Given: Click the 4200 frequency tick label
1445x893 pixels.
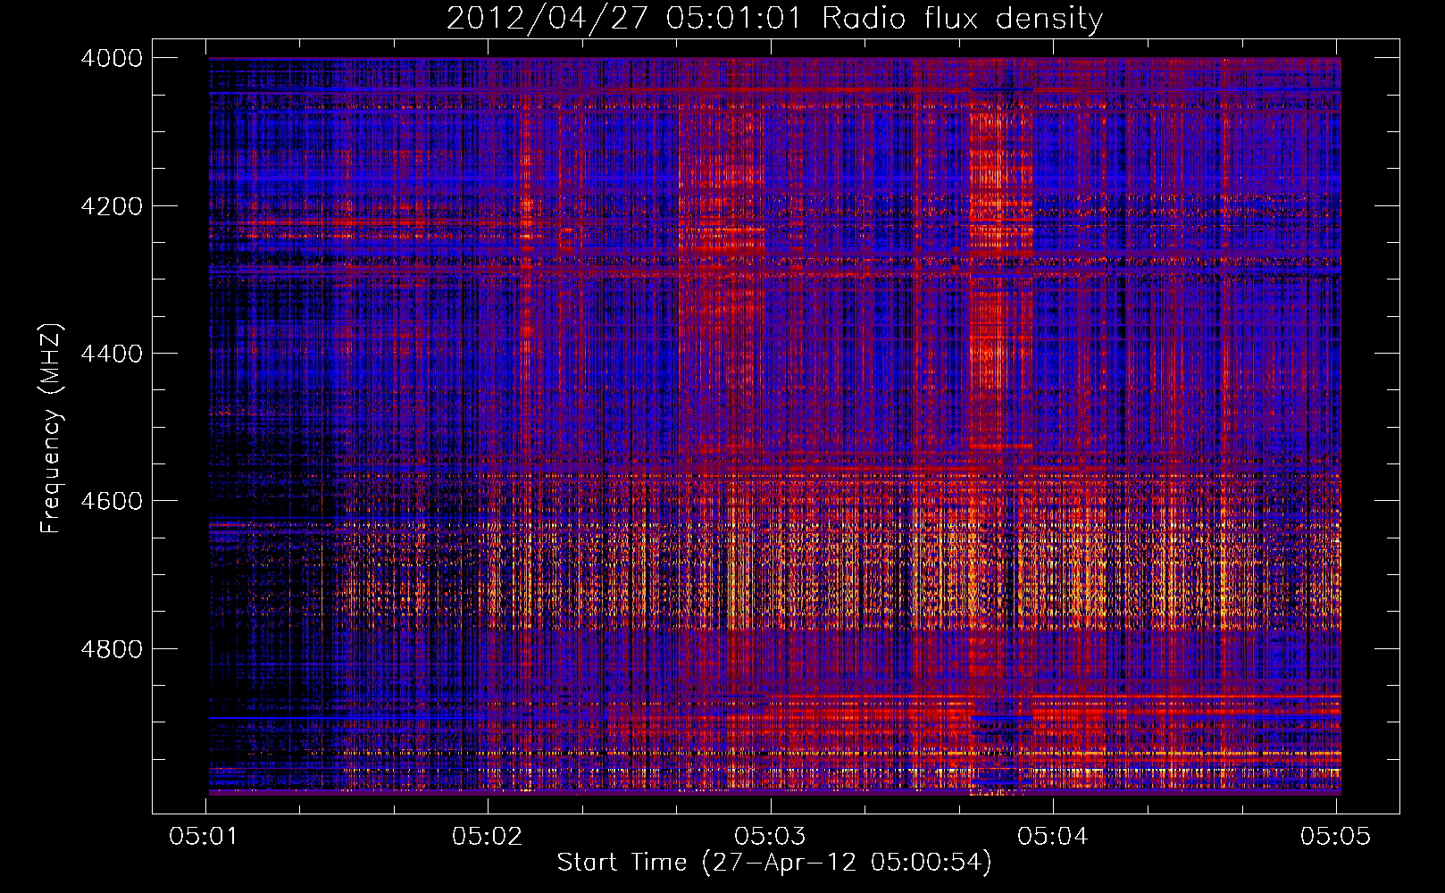Looking at the screenshot, I should pos(112,206).
